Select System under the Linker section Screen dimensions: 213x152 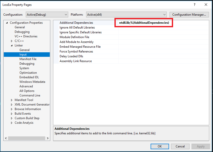point(24,68)
